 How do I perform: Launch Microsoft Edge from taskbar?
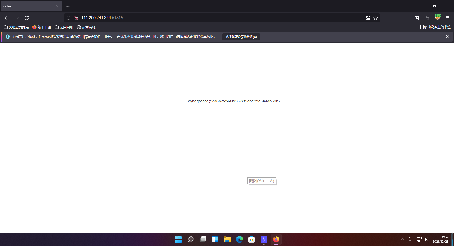click(239, 239)
